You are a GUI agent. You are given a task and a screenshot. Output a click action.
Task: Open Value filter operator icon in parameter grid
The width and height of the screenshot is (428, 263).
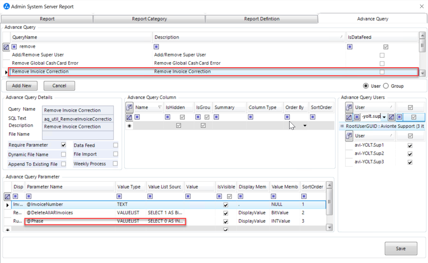coord(188,196)
